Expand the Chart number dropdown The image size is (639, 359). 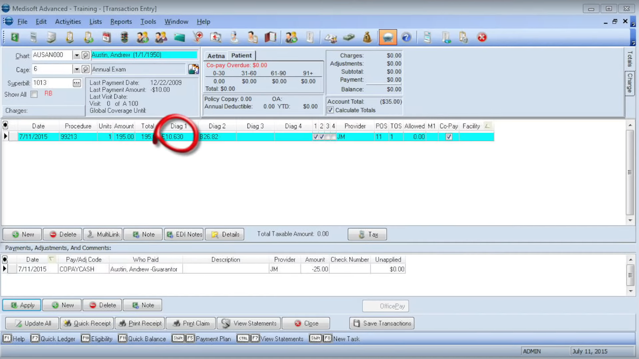77,55
